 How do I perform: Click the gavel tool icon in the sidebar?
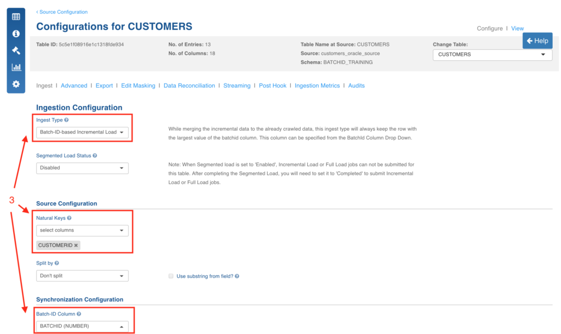tap(15, 50)
